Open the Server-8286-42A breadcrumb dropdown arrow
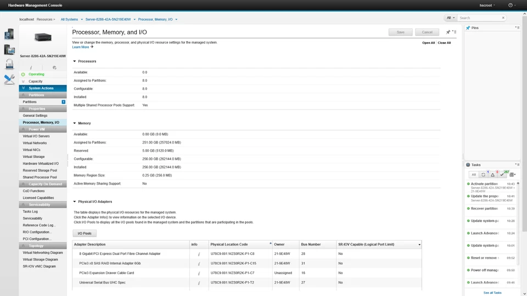527x296 pixels. click(134, 20)
